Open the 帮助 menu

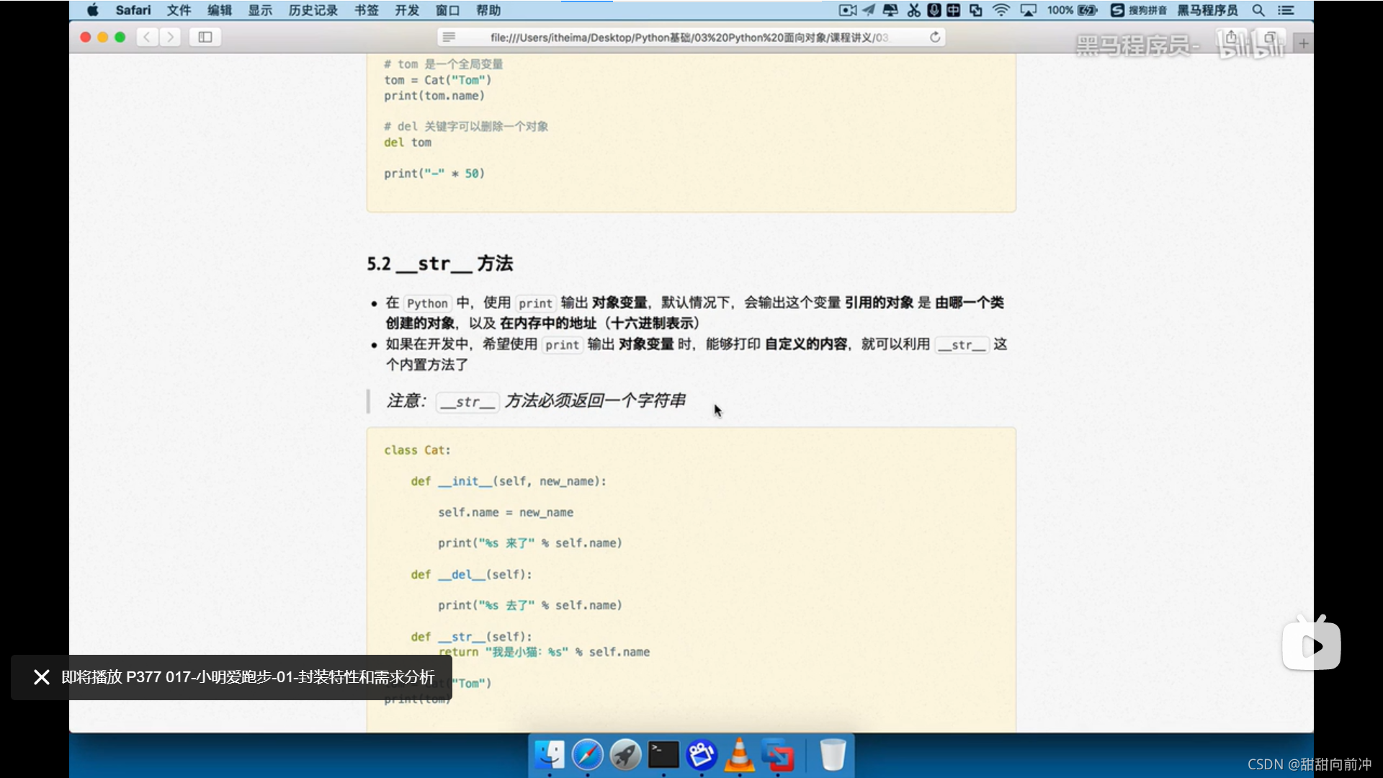click(x=488, y=10)
